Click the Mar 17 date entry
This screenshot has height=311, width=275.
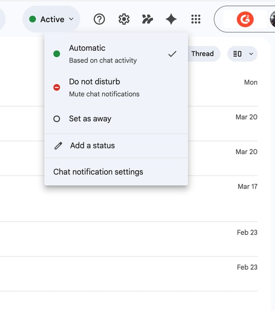click(247, 186)
